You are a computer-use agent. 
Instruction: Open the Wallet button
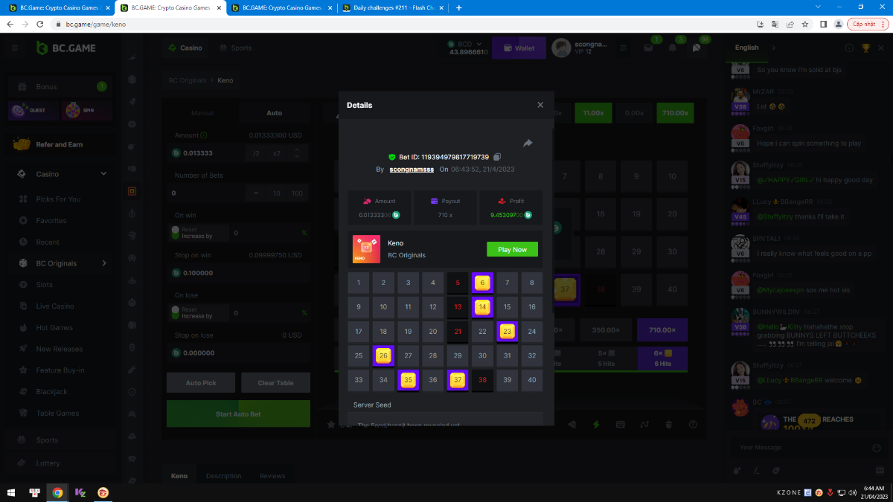point(519,48)
